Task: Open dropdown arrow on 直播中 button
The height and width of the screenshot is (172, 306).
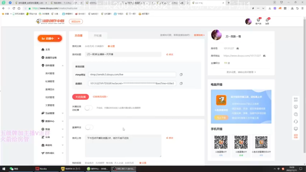Action: pos(59,39)
